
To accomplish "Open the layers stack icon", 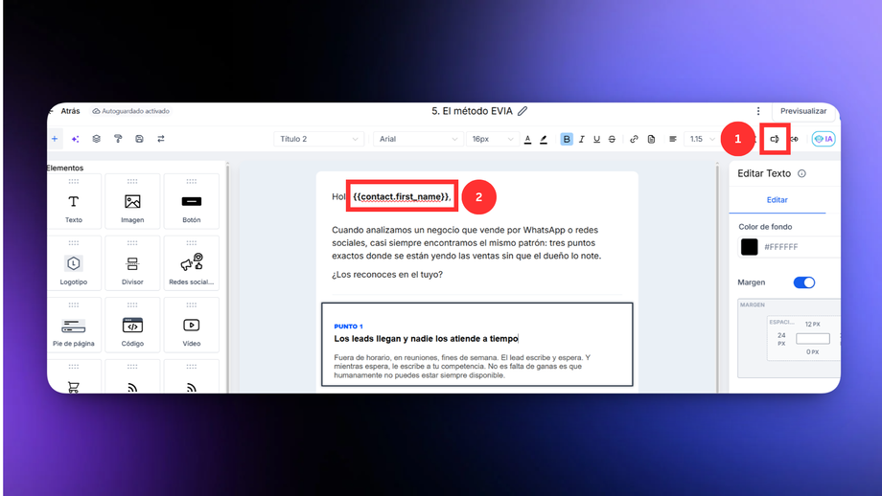I will [x=97, y=139].
